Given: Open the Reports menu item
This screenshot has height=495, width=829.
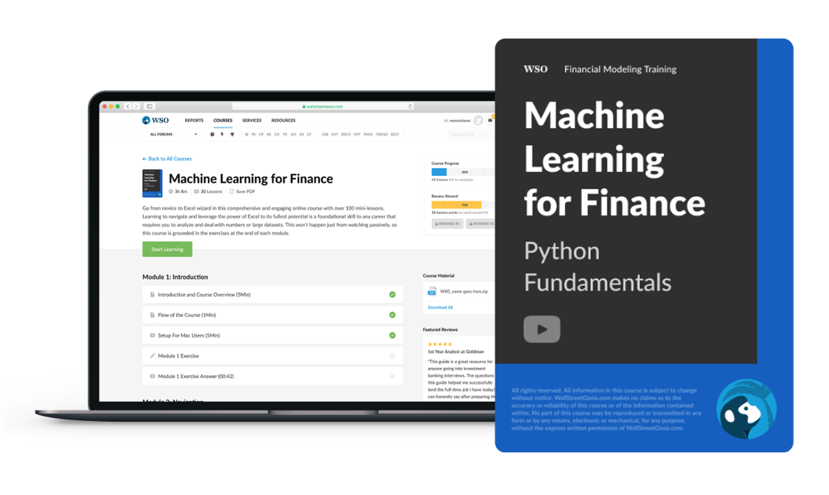Looking at the screenshot, I should [x=194, y=120].
